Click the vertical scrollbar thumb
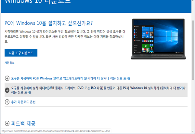The height and width of the screenshot is (134, 195). (x=193, y=50)
